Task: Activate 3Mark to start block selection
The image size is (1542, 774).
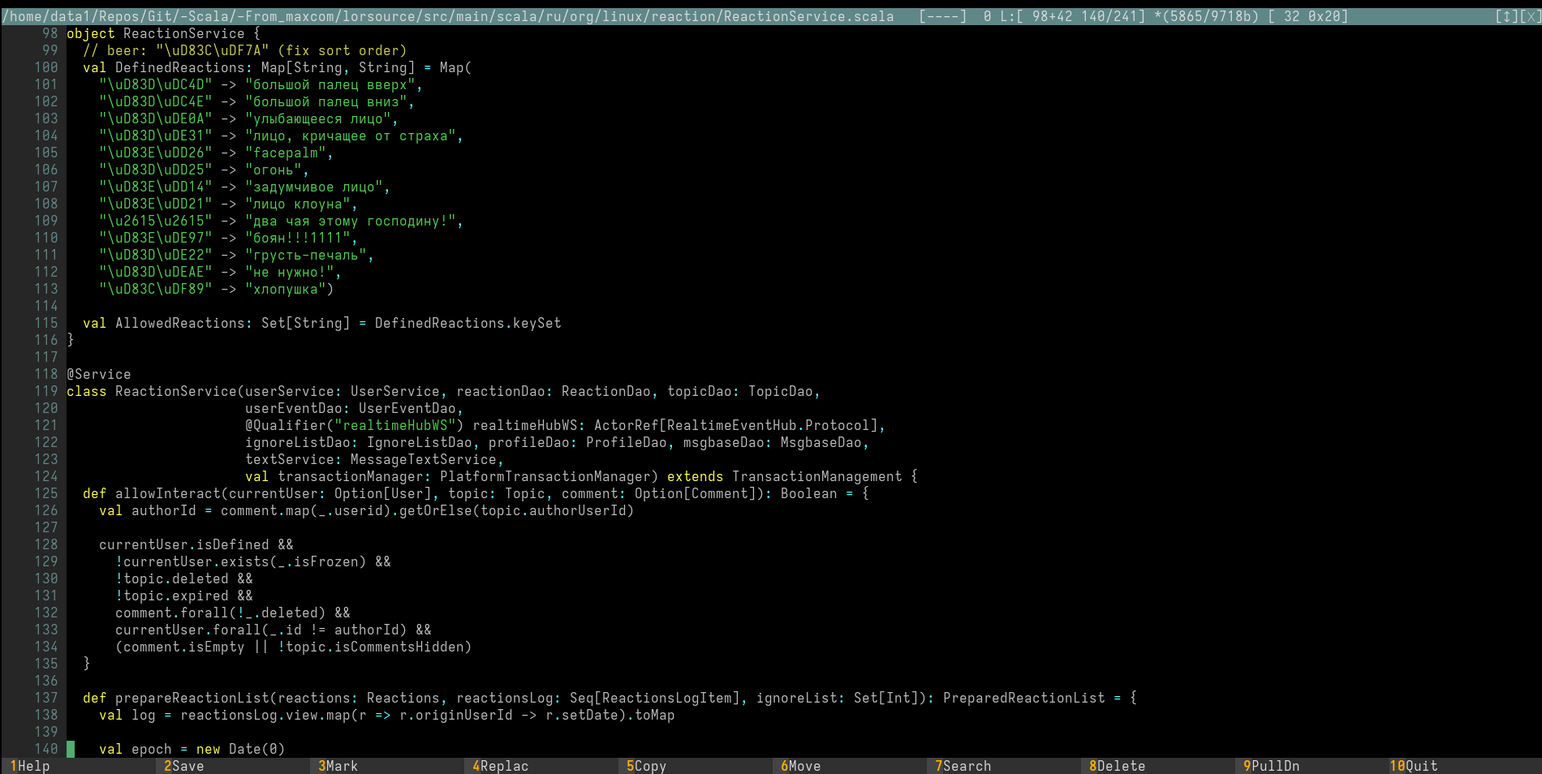Action: tap(338, 766)
